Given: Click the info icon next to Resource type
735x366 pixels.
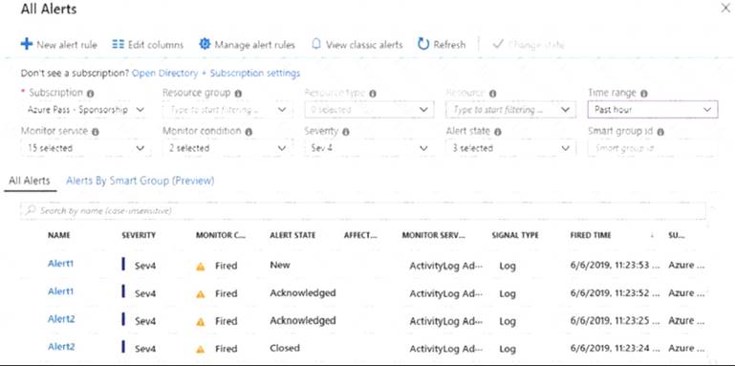Looking at the screenshot, I should (372, 94).
